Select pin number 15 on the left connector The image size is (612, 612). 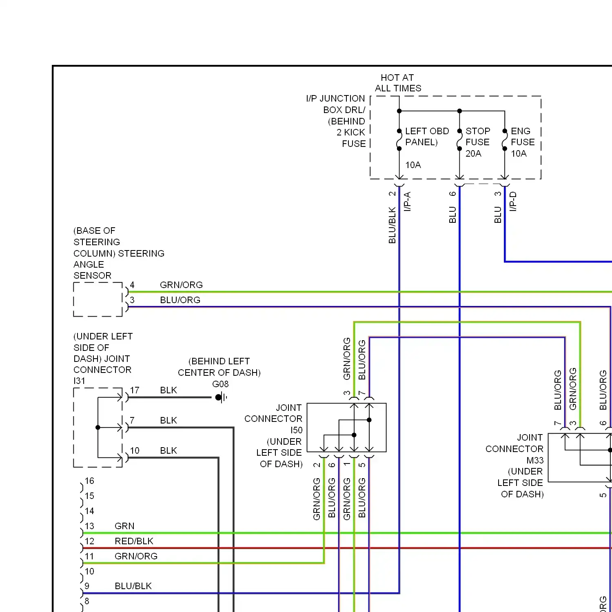[x=89, y=496]
